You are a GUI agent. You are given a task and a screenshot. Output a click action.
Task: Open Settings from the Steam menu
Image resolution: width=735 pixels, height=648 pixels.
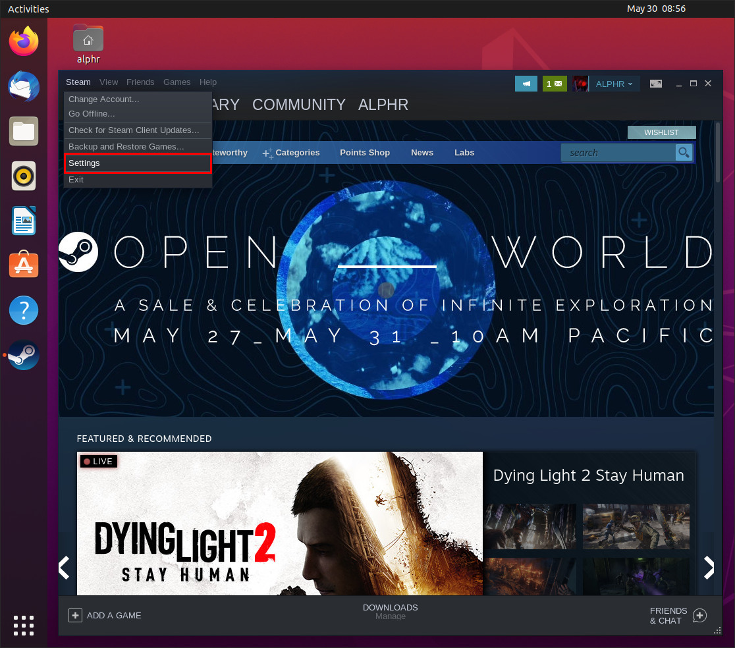pos(138,163)
